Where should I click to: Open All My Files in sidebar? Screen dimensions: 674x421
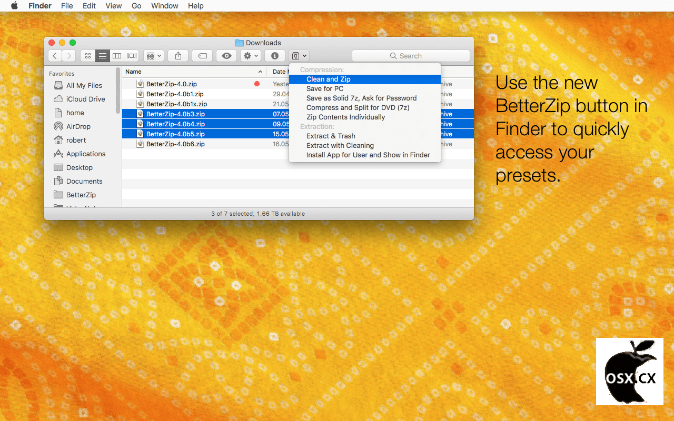pos(84,85)
